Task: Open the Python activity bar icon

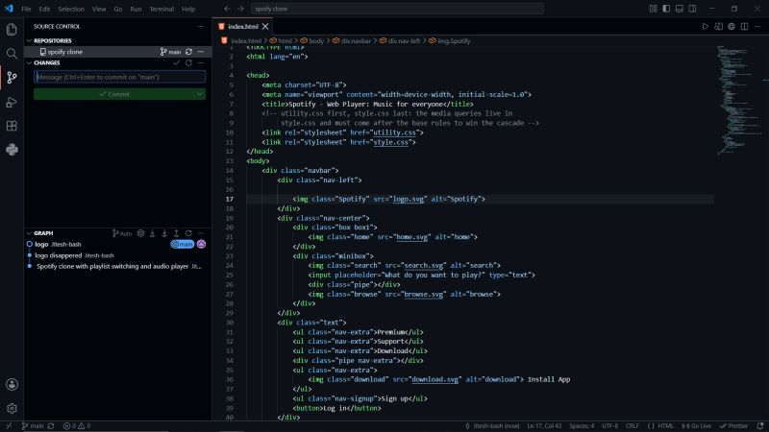Action: pos(12,150)
